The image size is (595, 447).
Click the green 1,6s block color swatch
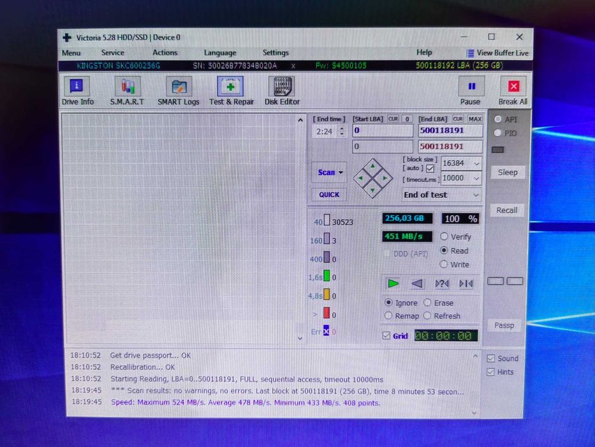click(x=327, y=277)
